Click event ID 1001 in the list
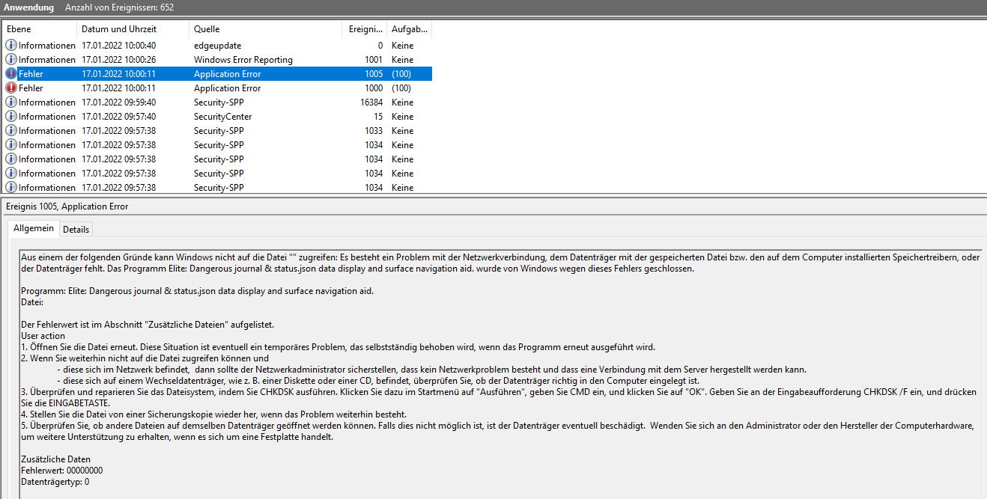Viewport: 987px width, 499px height. (374, 60)
